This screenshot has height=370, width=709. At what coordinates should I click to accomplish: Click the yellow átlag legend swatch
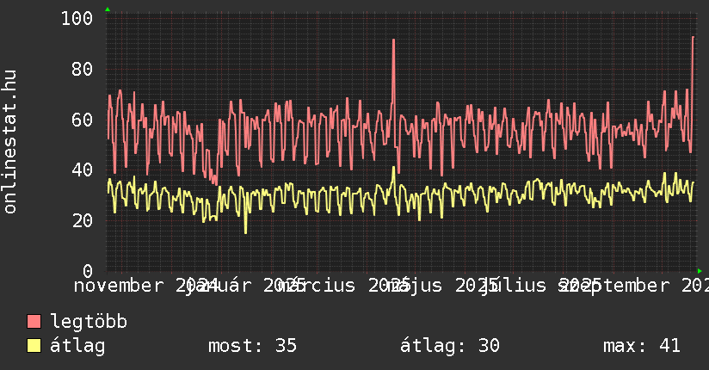pos(34,346)
